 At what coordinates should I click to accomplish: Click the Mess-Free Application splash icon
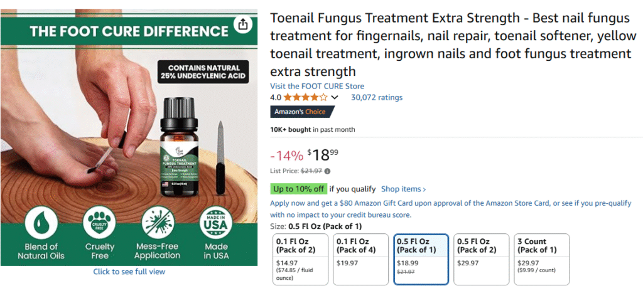click(x=158, y=223)
